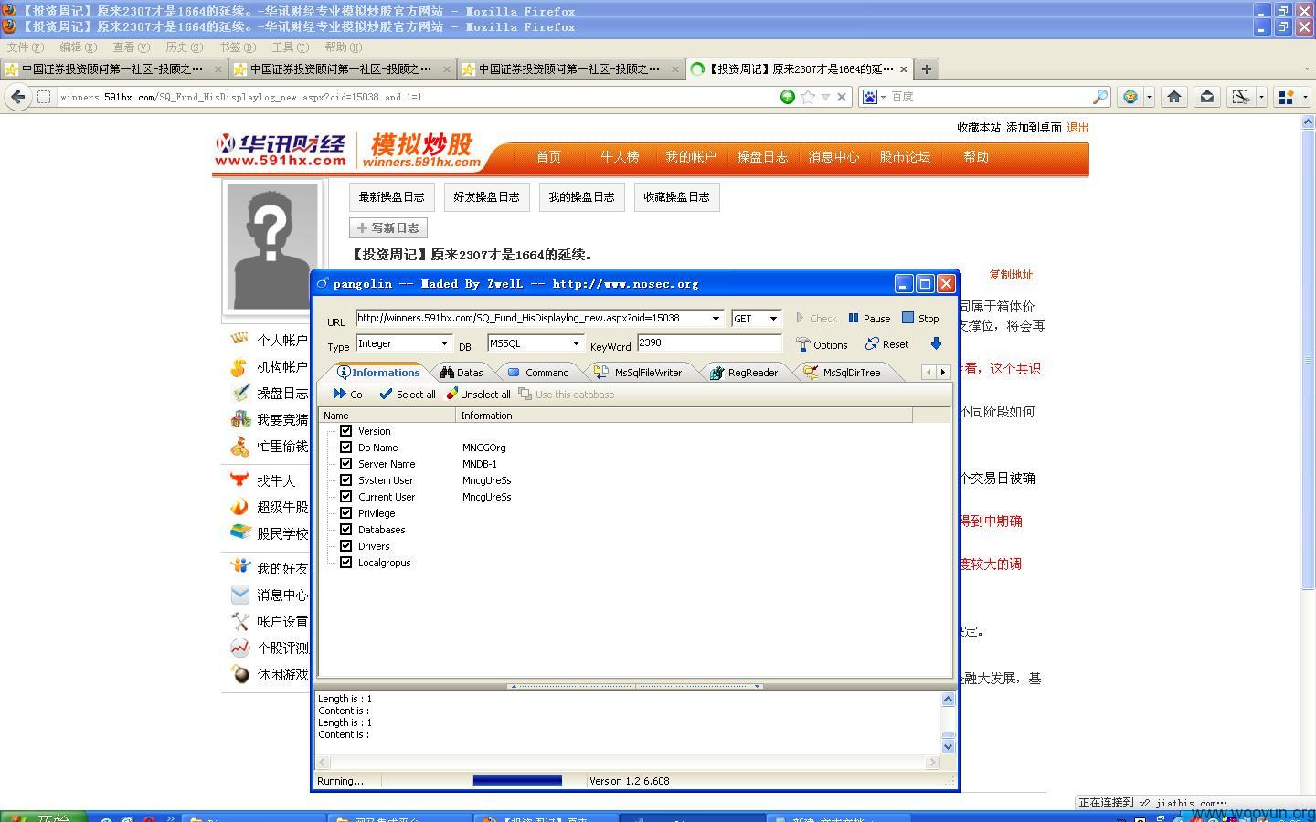Open the Type Integer dropdown
This screenshot has height=822, width=1316.
444,343
